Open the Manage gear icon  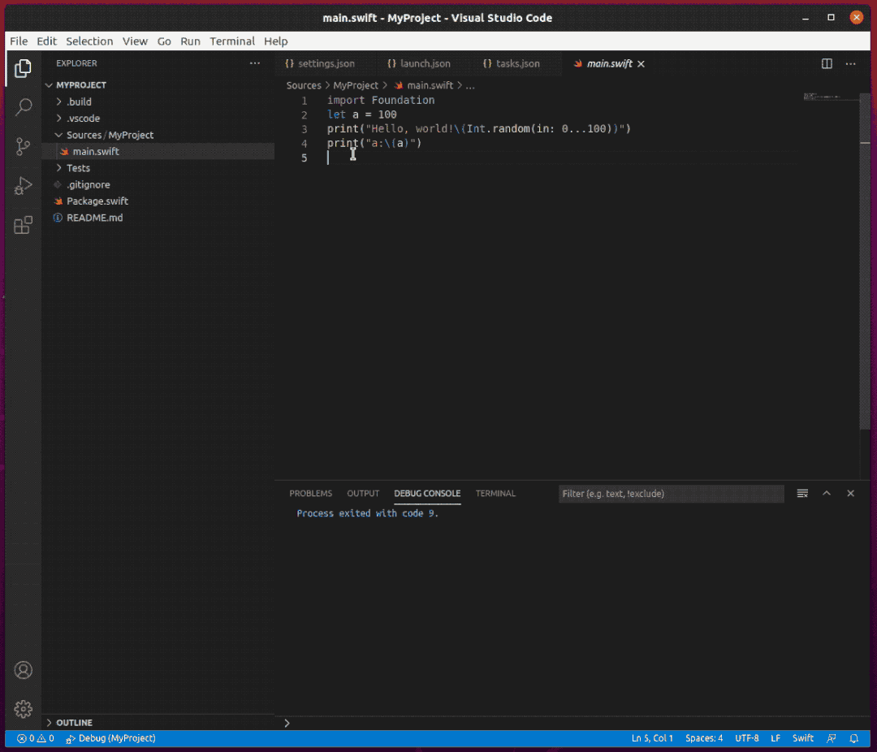[x=23, y=709]
